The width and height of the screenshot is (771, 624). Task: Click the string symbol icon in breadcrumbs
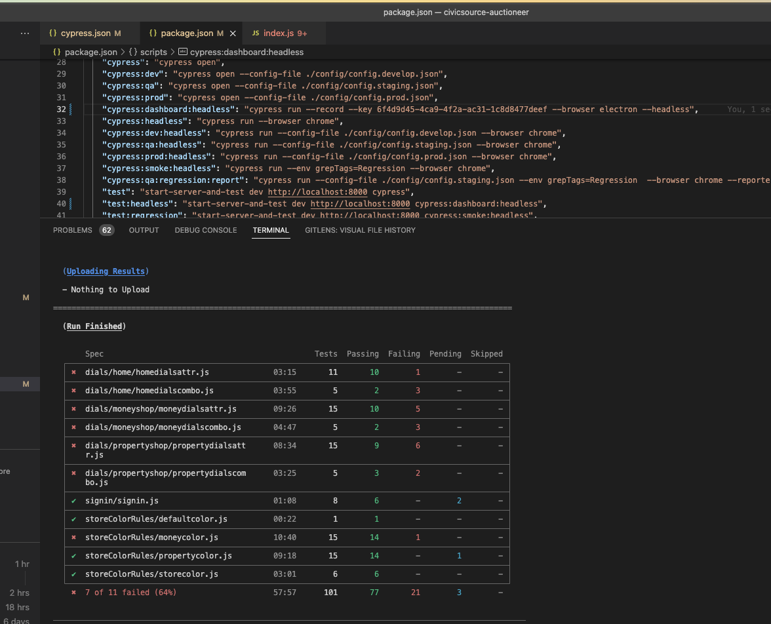[x=183, y=52]
